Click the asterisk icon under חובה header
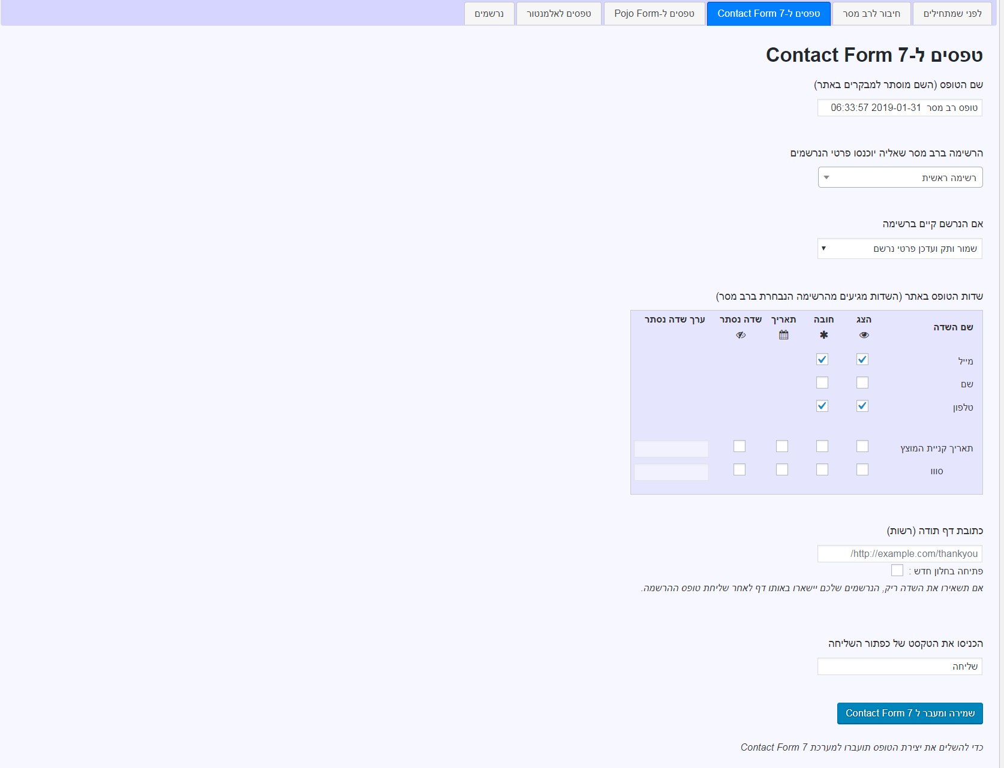Screen dimensions: 1004x768 tap(823, 335)
